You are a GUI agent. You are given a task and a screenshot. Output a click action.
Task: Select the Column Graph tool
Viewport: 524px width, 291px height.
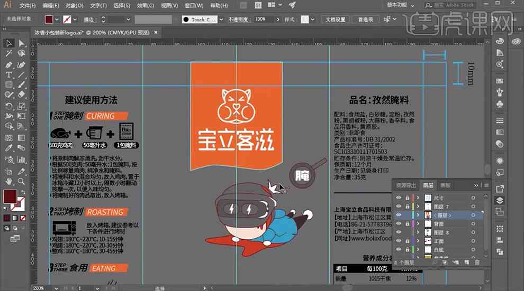click(x=21, y=159)
